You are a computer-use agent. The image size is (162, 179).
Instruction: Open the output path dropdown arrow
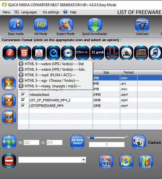coord(84,160)
